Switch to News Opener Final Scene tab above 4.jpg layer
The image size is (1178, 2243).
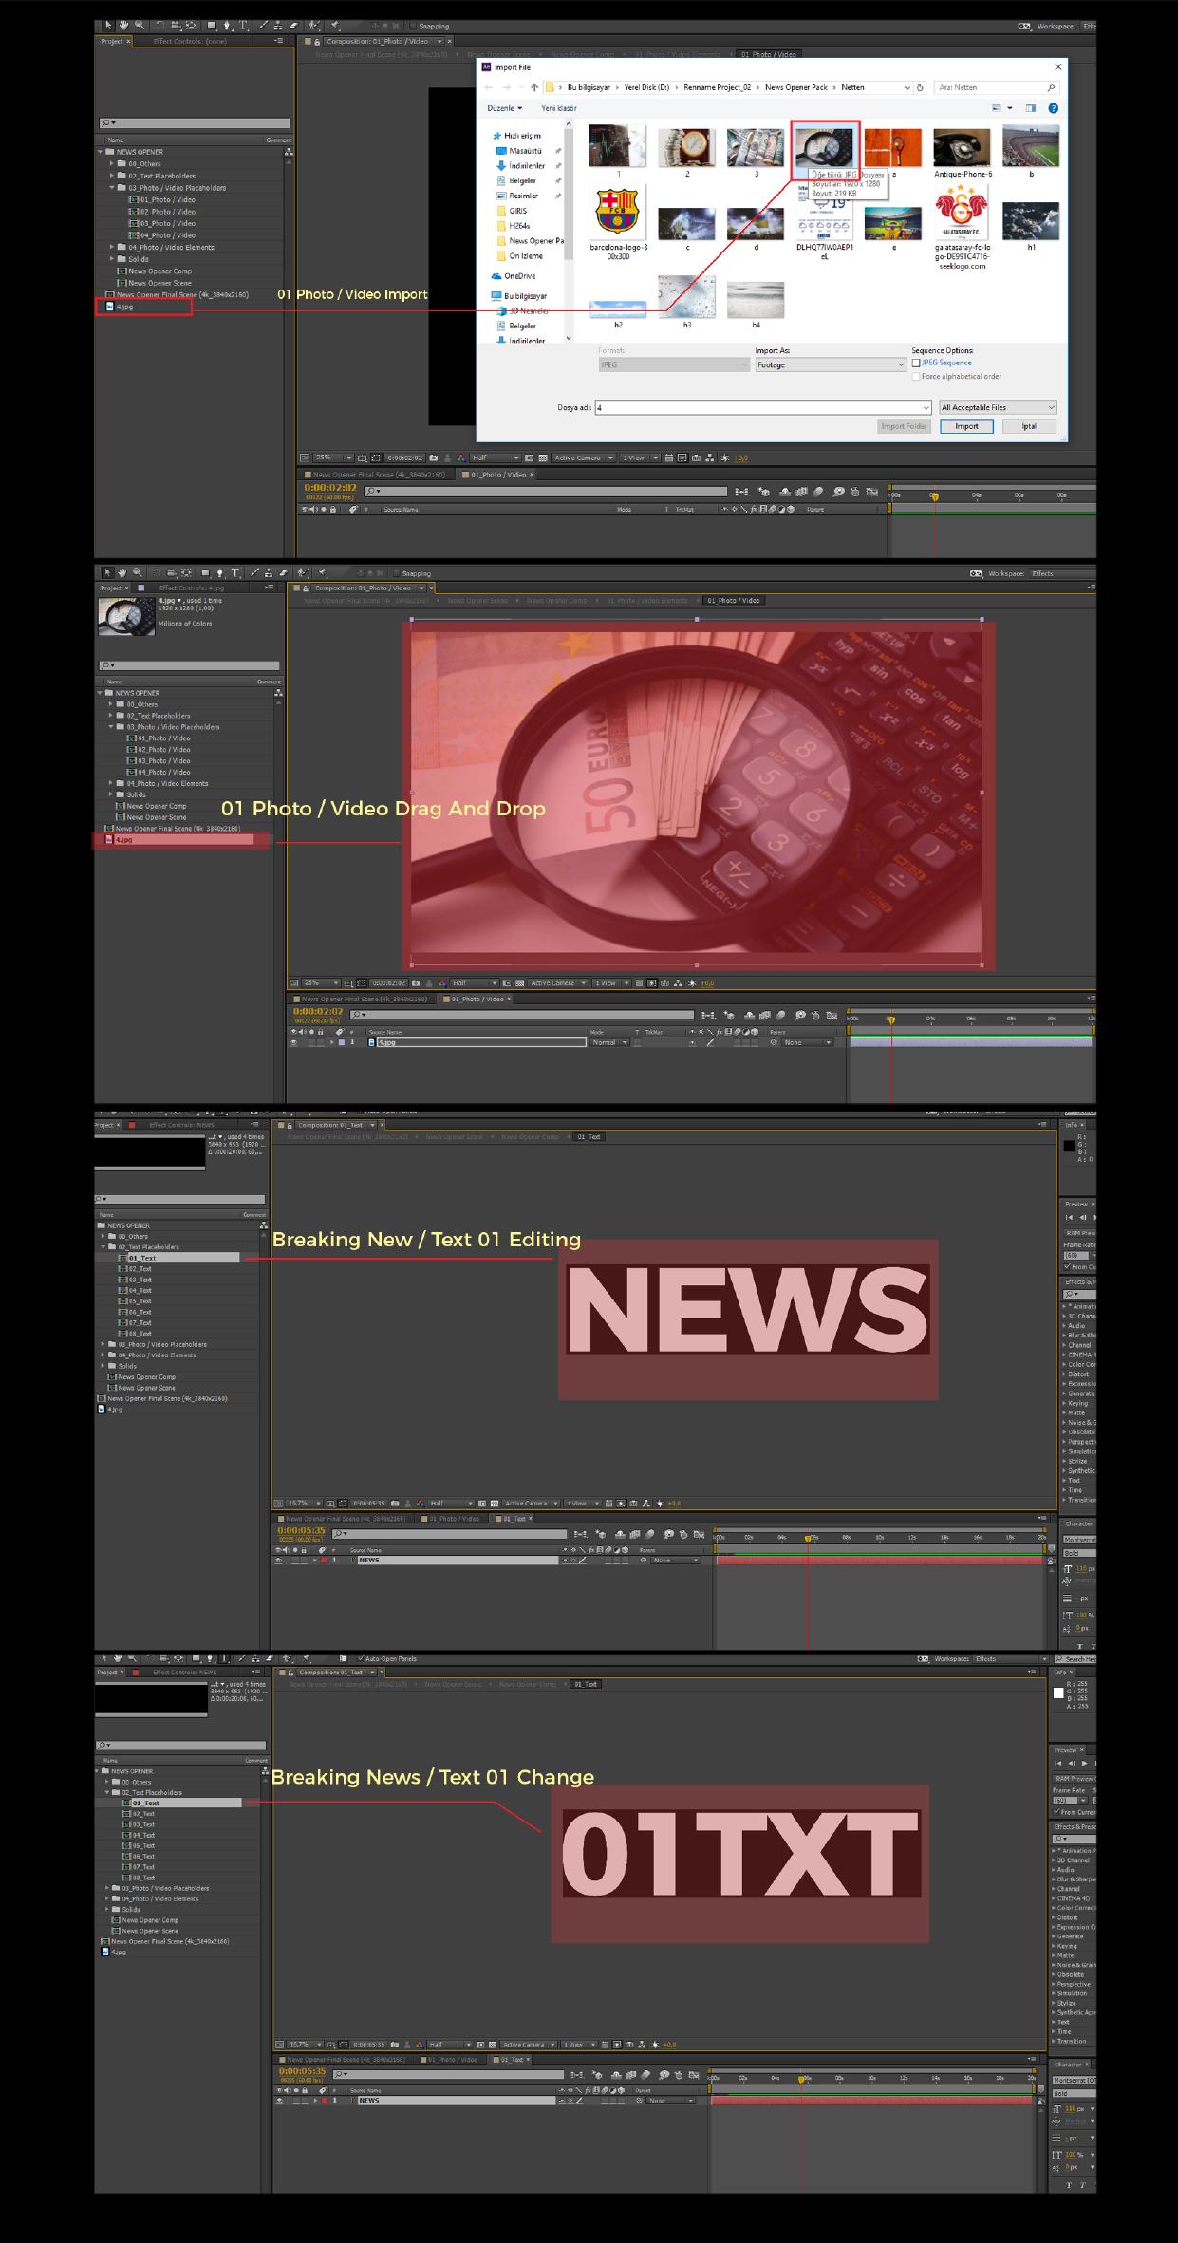(365, 999)
